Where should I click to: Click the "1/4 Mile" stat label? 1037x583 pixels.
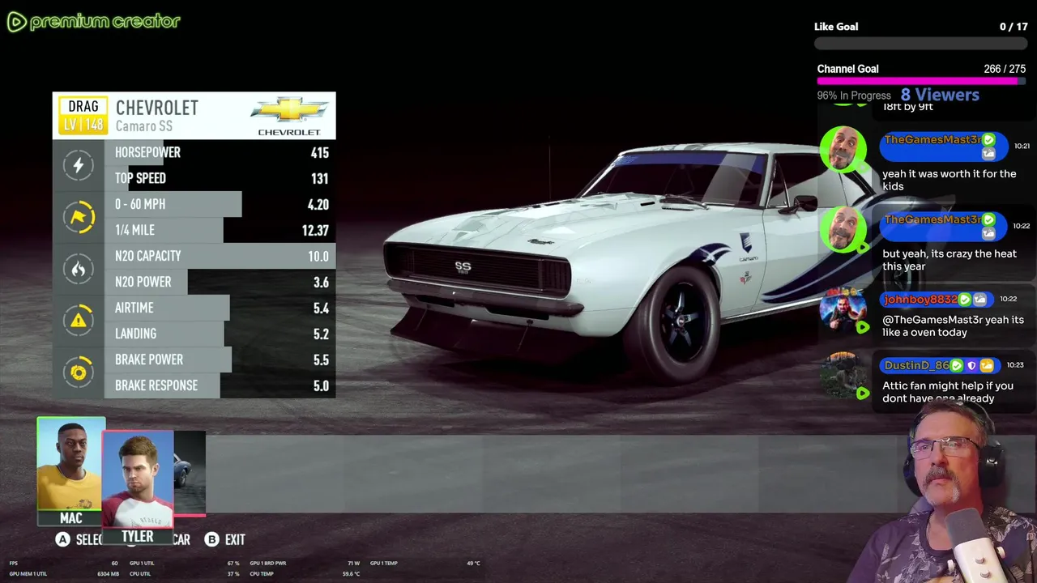[x=134, y=230]
